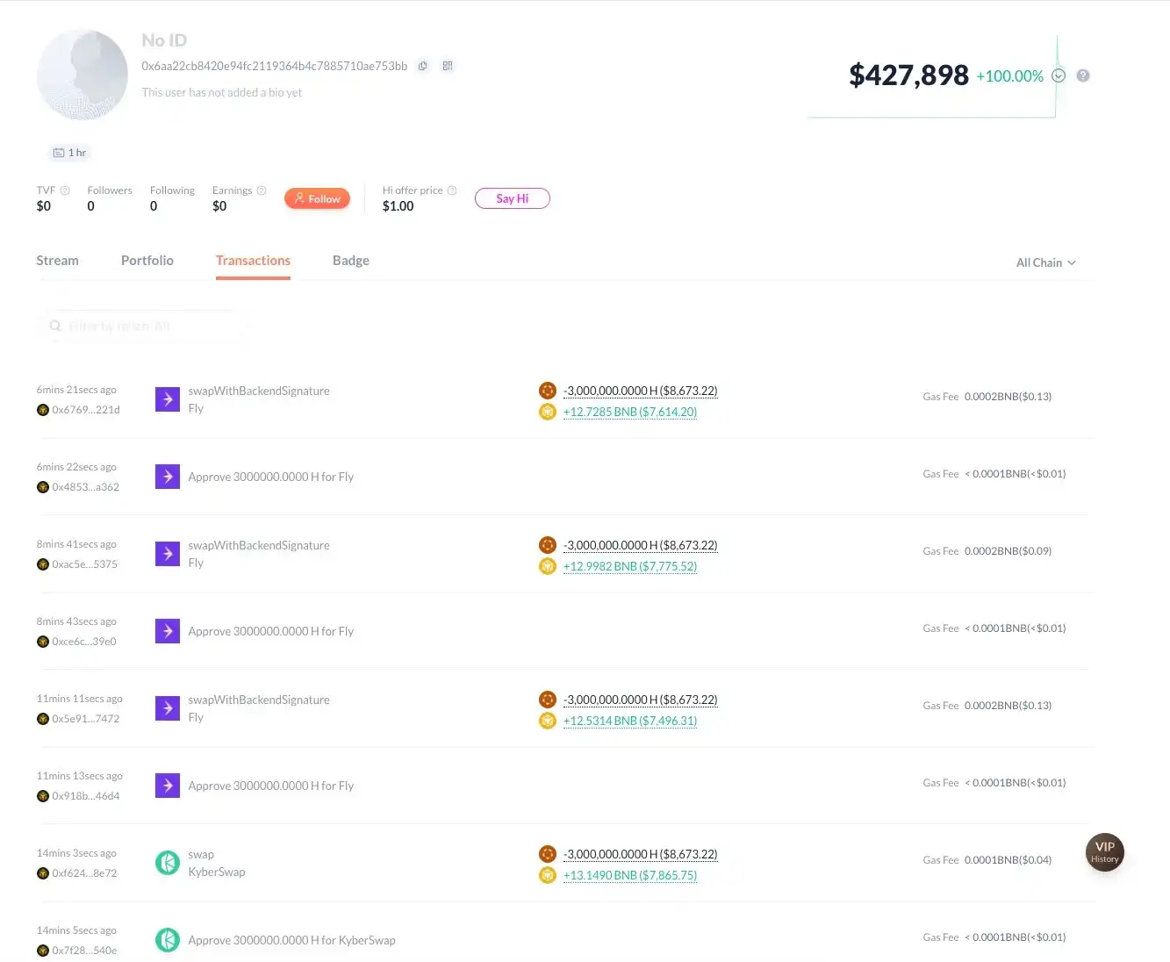Viewport: 1170px width, 962px height.
Task: Click the profile avatar image
Action: 83,74
